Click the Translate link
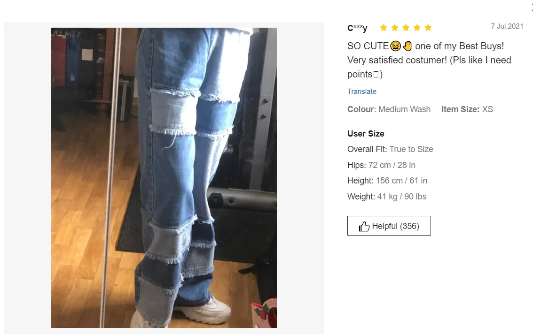This screenshot has height=335, width=533. 362,91
